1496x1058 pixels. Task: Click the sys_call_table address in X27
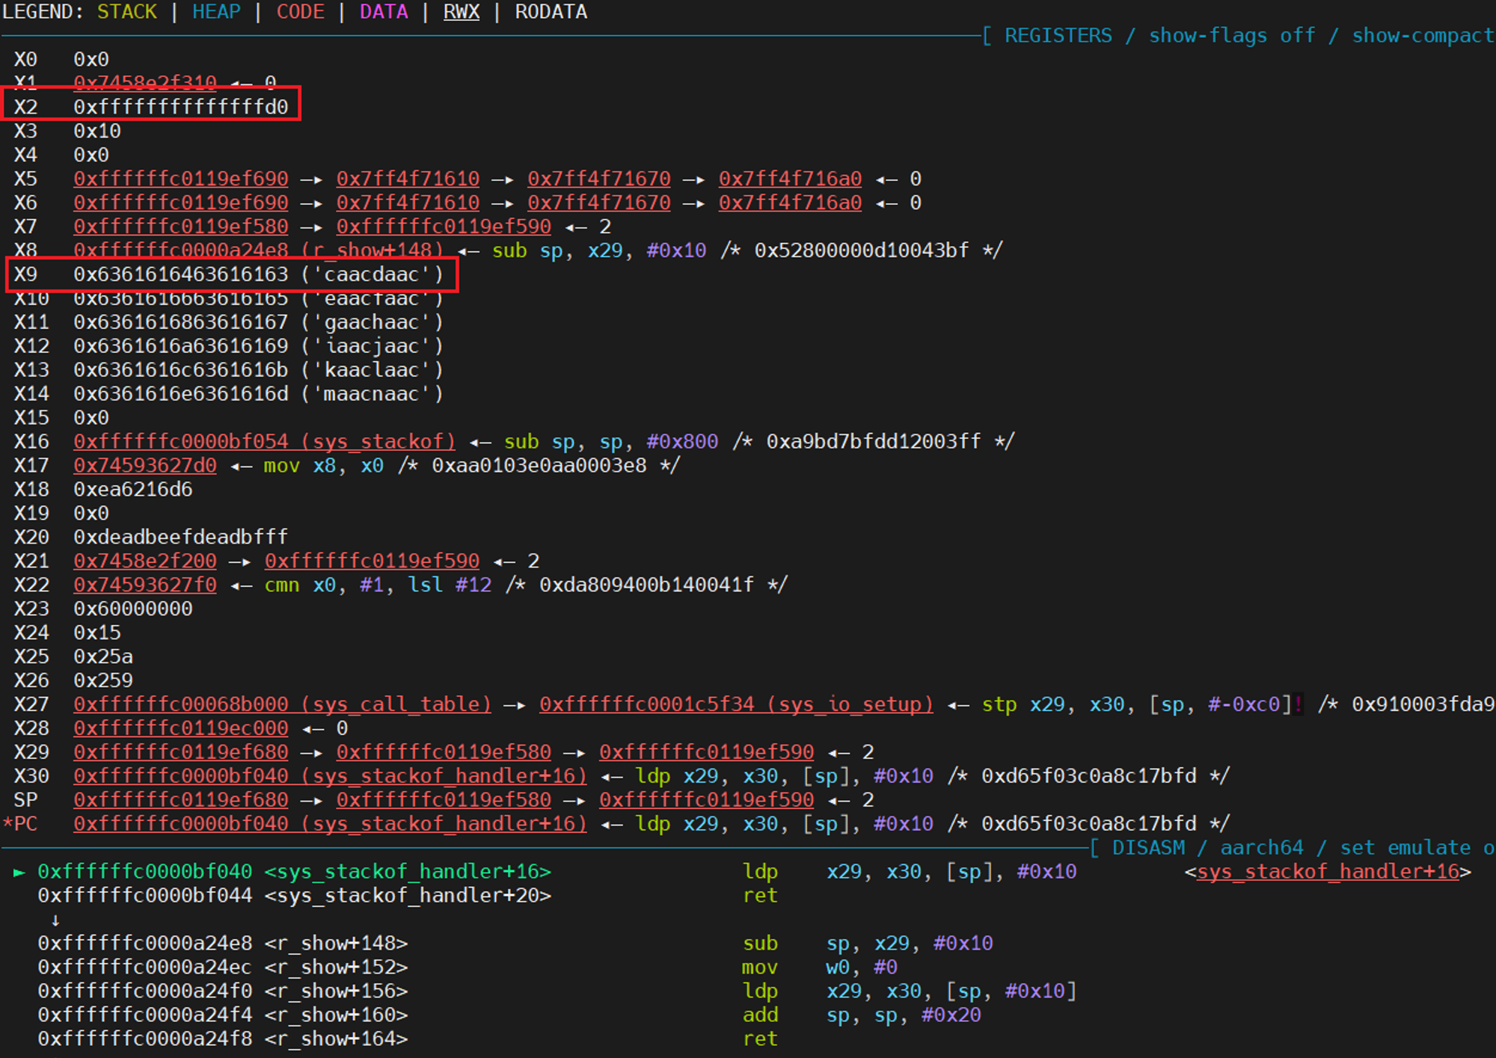(x=282, y=704)
